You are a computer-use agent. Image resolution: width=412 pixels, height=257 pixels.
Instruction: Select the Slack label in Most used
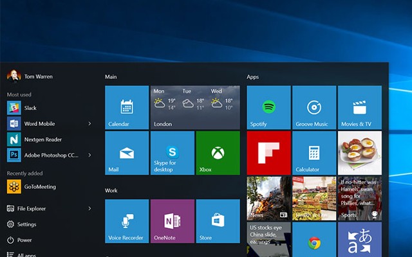(x=30, y=108)
